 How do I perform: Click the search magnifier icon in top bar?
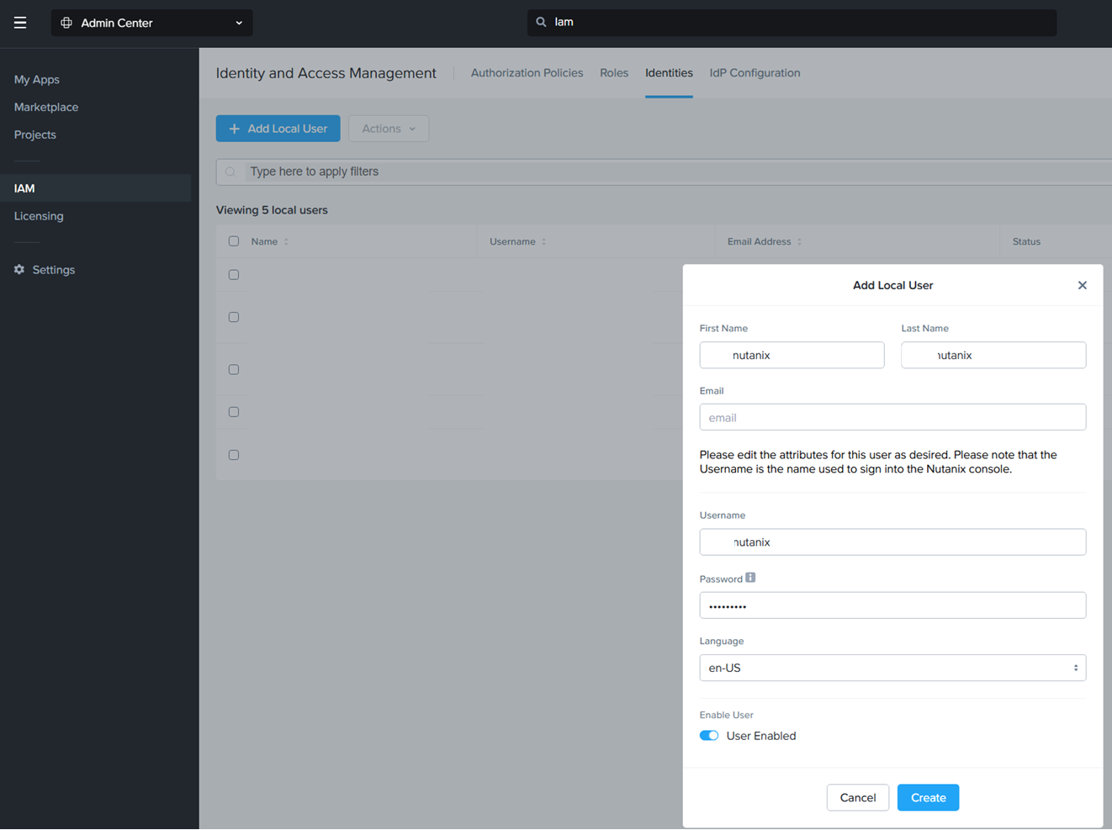(541, 23)
